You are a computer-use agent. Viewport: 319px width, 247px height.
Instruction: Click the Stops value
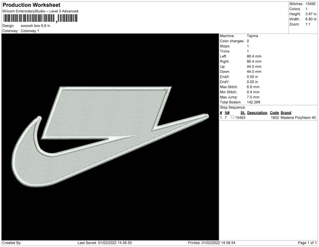(x=248, y=46)
